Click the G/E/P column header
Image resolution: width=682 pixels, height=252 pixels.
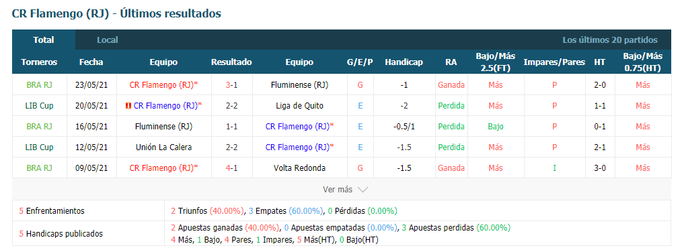pos(360,62)
